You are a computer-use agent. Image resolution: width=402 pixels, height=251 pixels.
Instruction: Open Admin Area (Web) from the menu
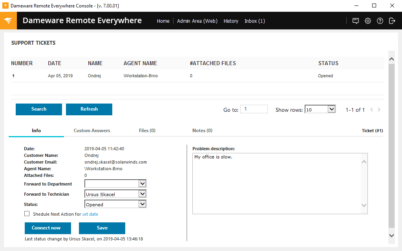(x=197, y=21)
